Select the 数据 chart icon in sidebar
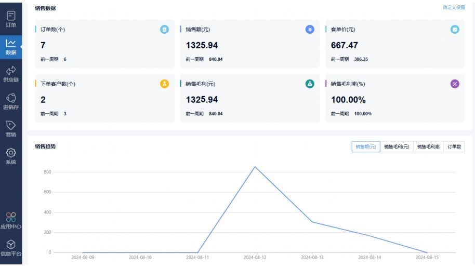The width and height of the screenshot is (475, 267). point(11,44)
